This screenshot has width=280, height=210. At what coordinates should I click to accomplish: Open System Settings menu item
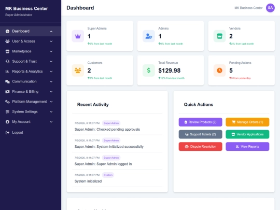click(x=31, y=112)
